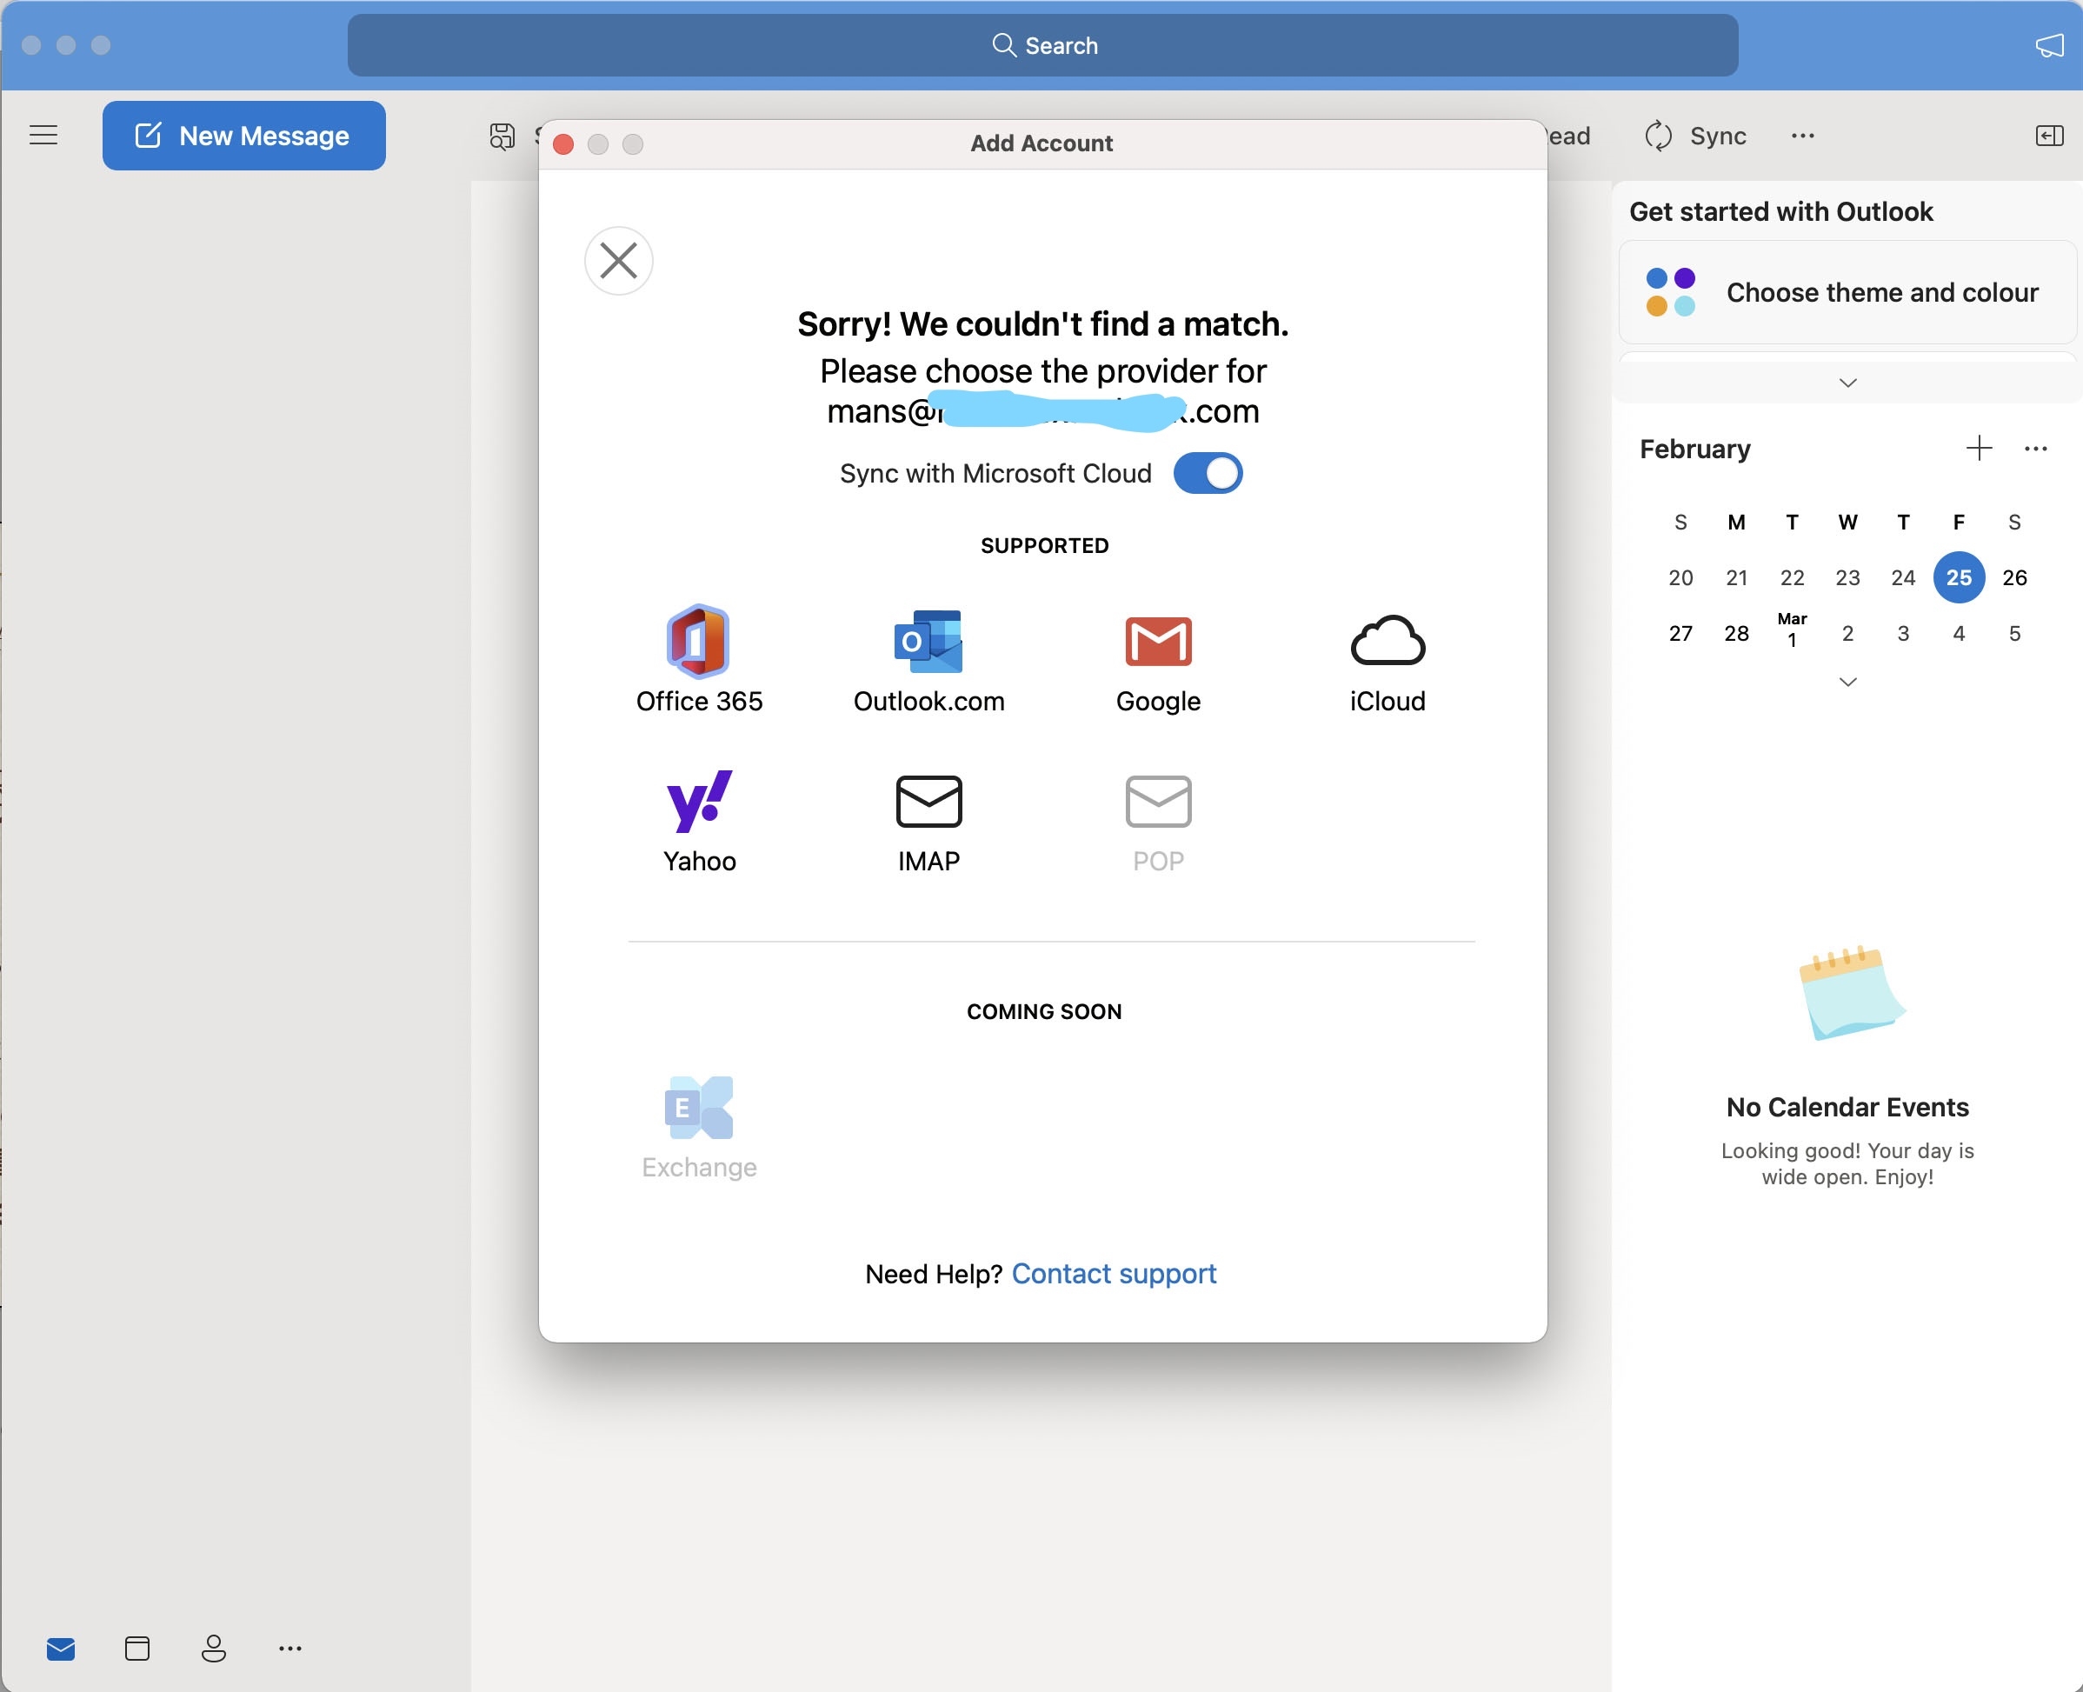Click the February month heading

1694,449
